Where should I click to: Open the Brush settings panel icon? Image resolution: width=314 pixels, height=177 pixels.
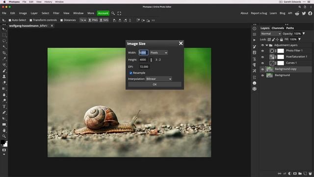pos(255,47)
